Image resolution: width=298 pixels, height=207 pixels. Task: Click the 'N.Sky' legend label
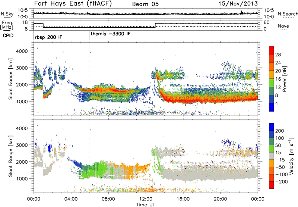pos(7,14)
